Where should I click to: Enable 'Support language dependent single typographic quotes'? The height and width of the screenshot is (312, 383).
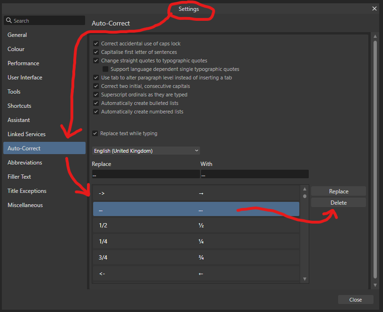pyautogui.click(x=105, y=69)
